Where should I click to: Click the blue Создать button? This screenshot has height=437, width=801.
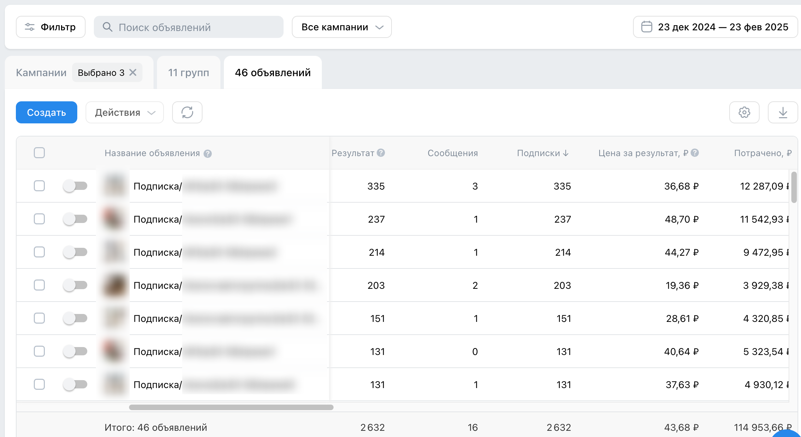(47, 112)
